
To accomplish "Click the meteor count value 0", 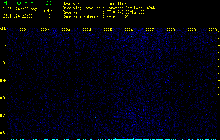I will click(49, 16).
